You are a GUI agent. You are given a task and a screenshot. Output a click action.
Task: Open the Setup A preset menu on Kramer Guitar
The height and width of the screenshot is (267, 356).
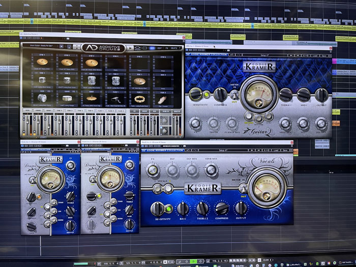pos(265,55)
